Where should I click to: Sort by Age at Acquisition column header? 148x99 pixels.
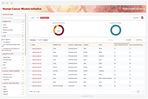coord(121,45)
